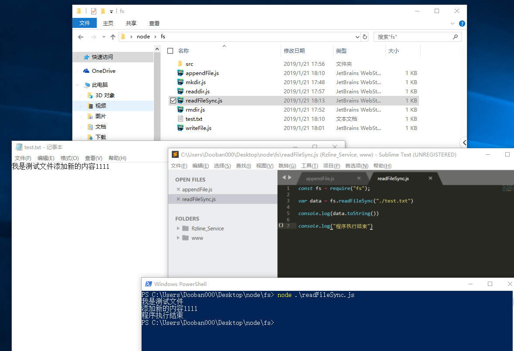
Task: Select test.txt document icon in Explorer
Action: pos(180,119)
